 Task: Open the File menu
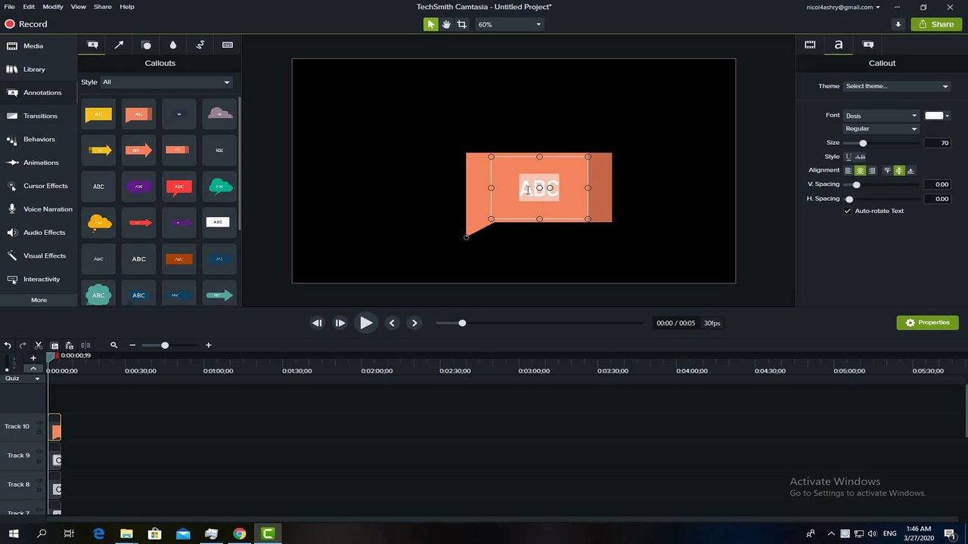coord(9,6)
